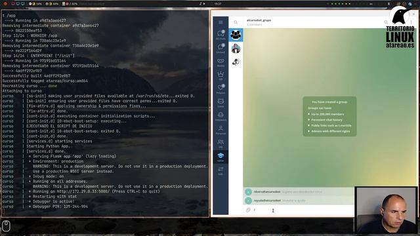
Task: Open the chat with the man's photo avatar
Action: tap(236, 49)
